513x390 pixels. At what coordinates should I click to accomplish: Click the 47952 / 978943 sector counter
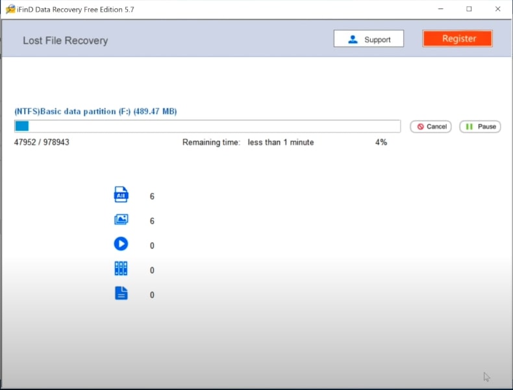42,142
